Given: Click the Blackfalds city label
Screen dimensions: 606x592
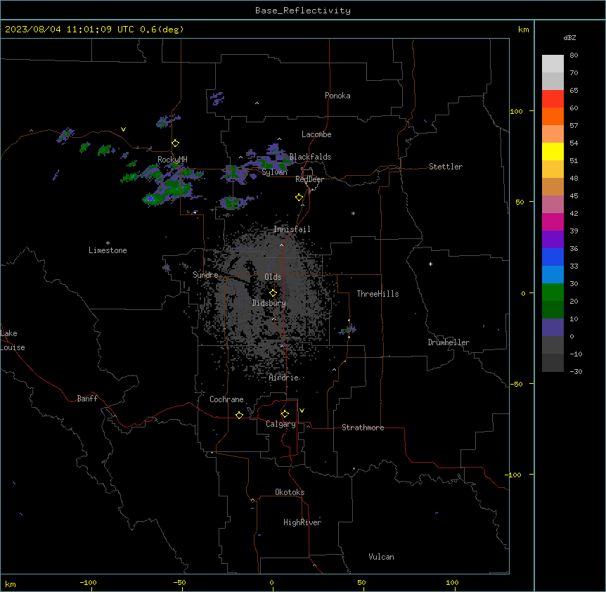Looking at the screenshot, I should click(x=310, y=157).
